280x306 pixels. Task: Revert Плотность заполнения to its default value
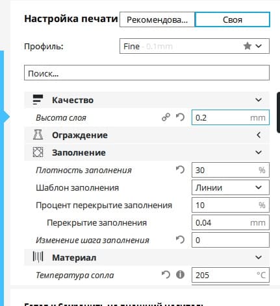tap(180, 170)
